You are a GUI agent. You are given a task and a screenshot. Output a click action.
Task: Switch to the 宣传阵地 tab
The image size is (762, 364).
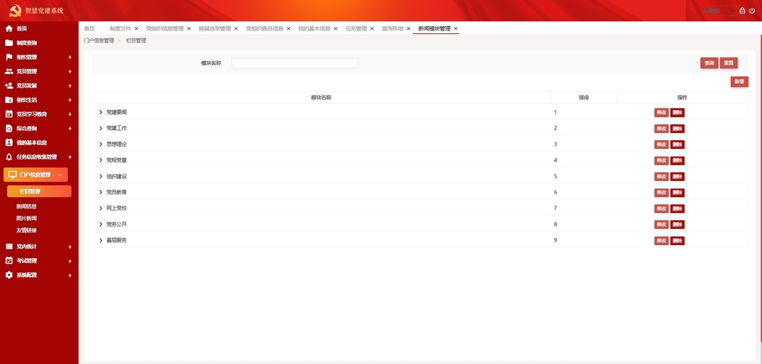click(x=392, y=29)
